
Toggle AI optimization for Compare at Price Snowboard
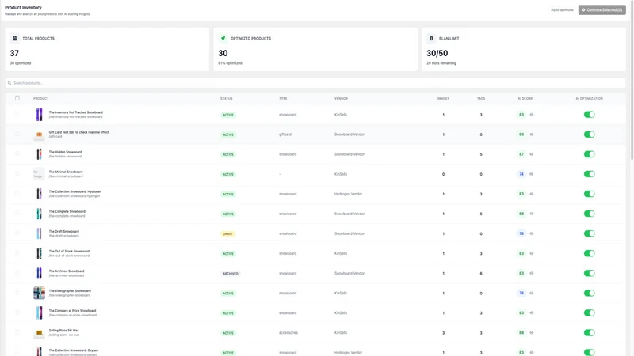(589, 312)
